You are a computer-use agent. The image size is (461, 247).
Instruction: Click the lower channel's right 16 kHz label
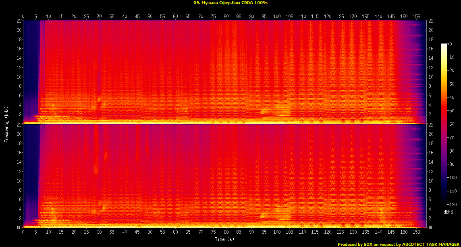pyautogui.click(x=430, y=153)
